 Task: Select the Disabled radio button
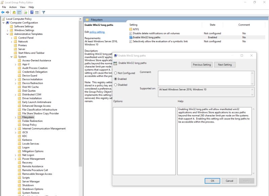pos(116,84)
